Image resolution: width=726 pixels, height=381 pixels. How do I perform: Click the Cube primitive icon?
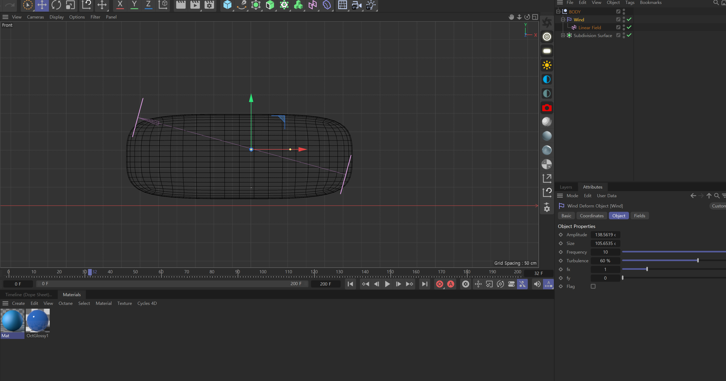[x=227, y=5]
